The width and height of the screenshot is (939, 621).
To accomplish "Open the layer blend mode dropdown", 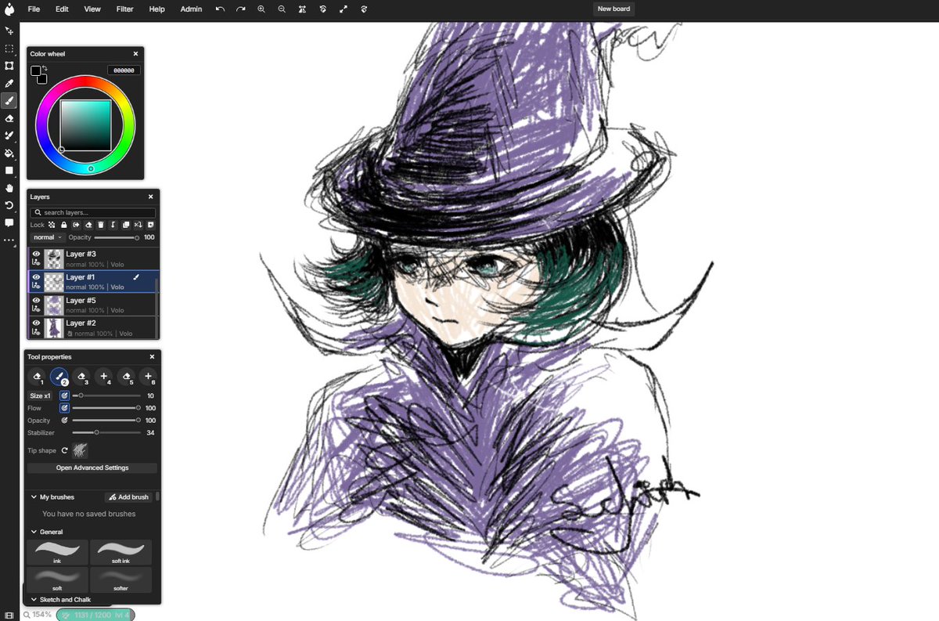I will click(47, 237).
